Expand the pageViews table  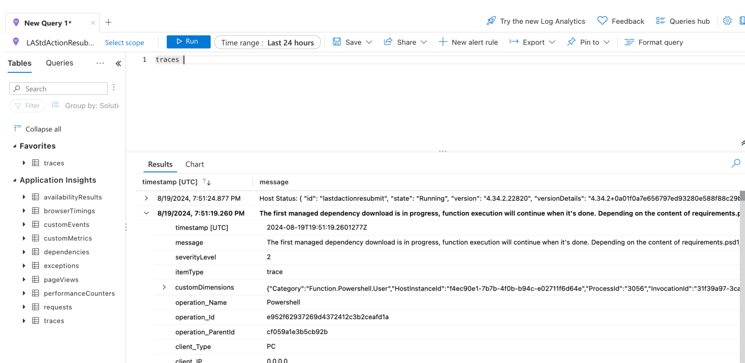[x=24, y=280]
